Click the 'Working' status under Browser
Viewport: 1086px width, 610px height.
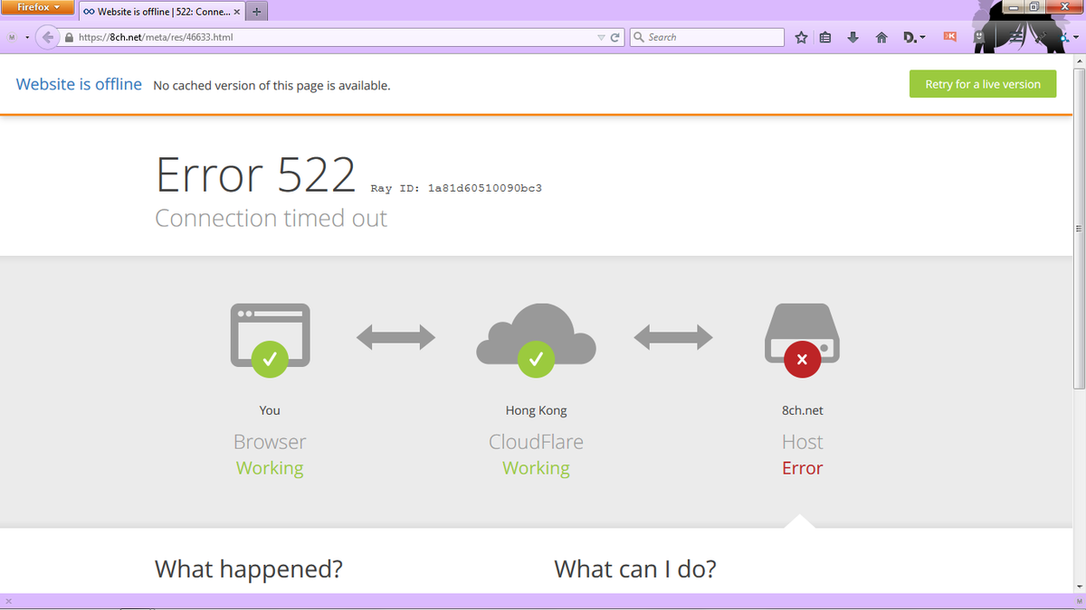270,468
